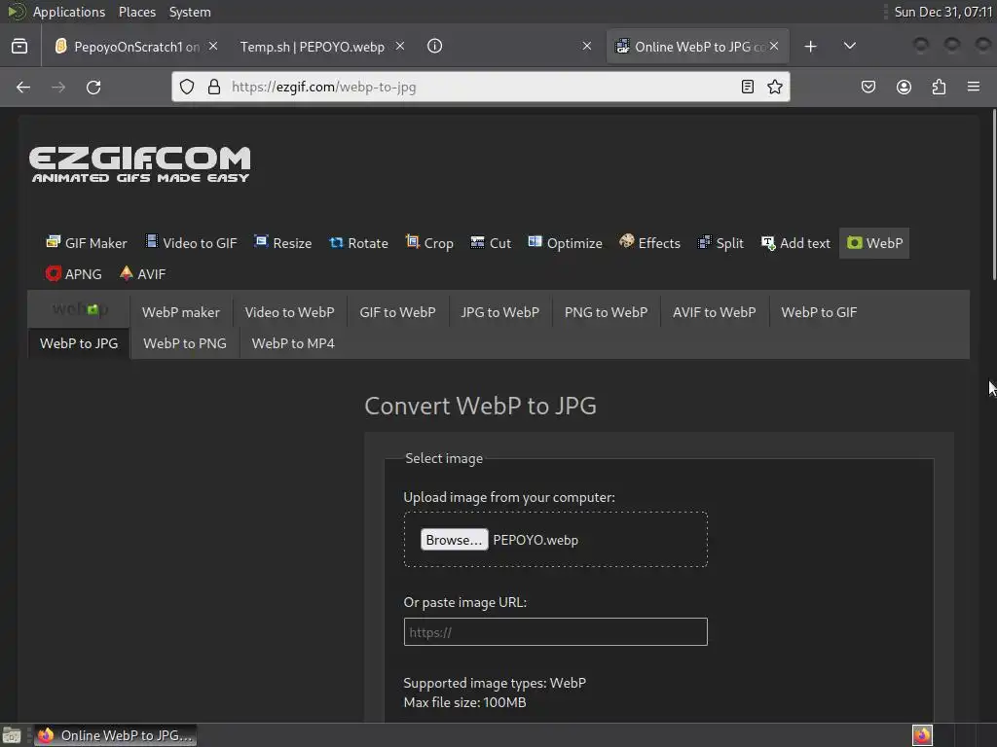This screenshot has height=747, width=997.
Task: Go back to previous page
Action: [23, 87]
